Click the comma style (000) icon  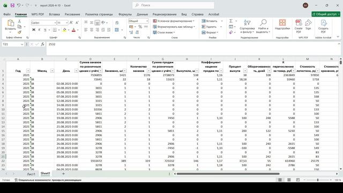pos(146,27)
